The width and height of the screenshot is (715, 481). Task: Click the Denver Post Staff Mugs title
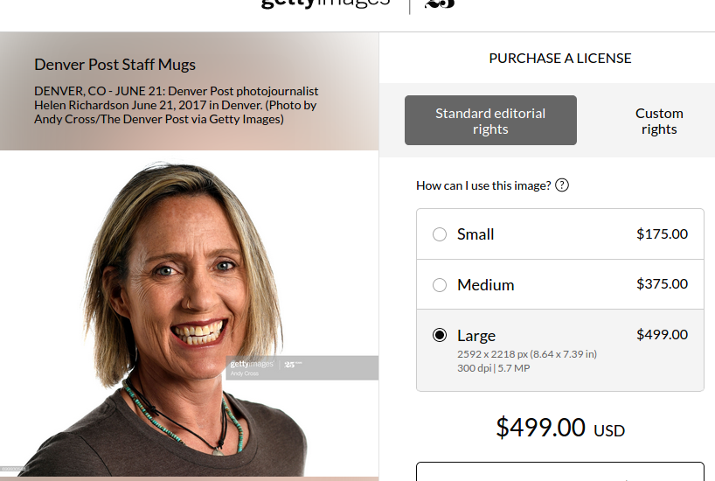click(115, 65)
